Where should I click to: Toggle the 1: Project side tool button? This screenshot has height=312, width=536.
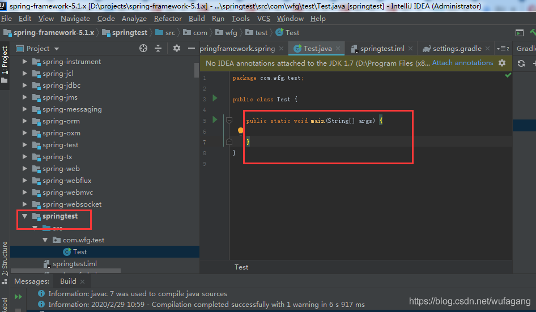click(x=5, y=65)
